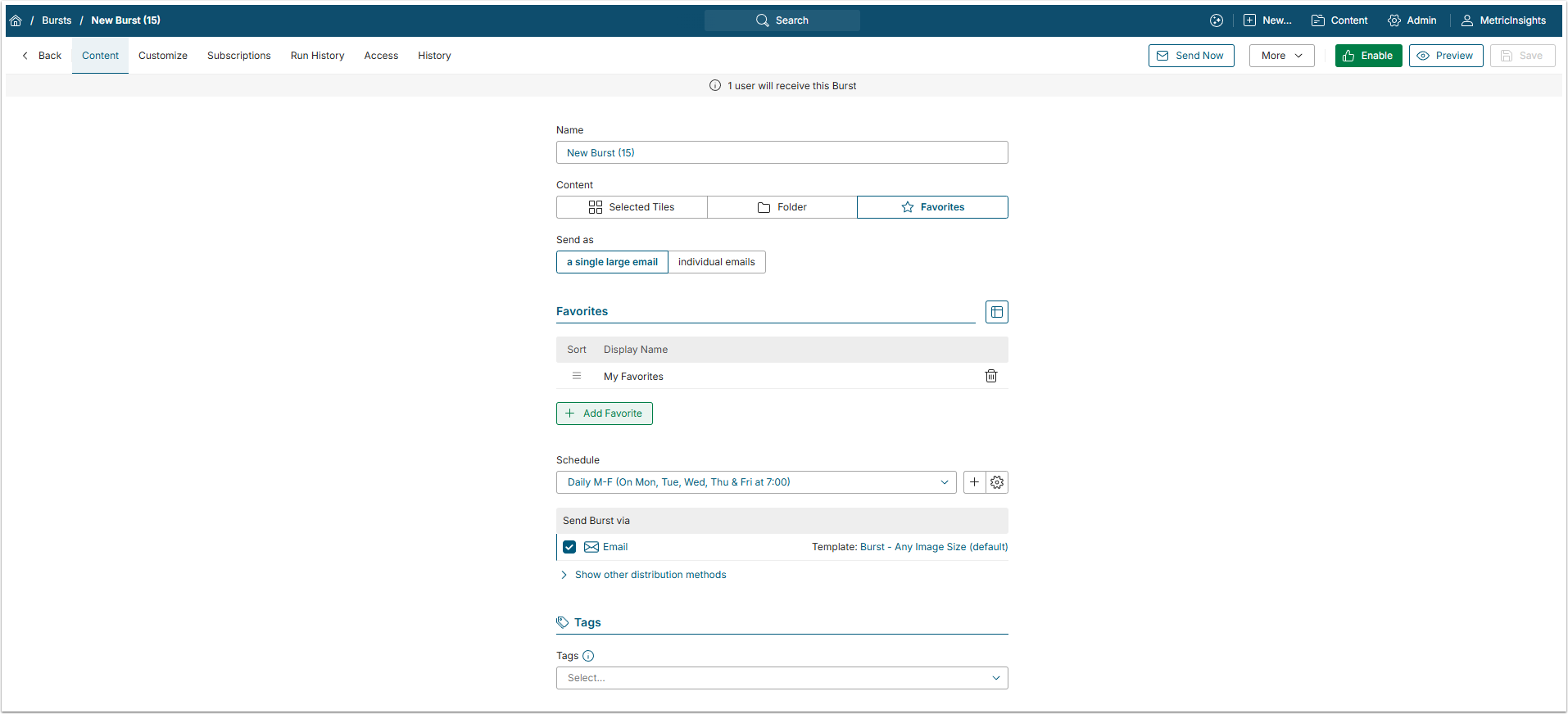This screenshot has height=714, width=1568.
Task: Select individual emails send option
Action: (716, 262)
